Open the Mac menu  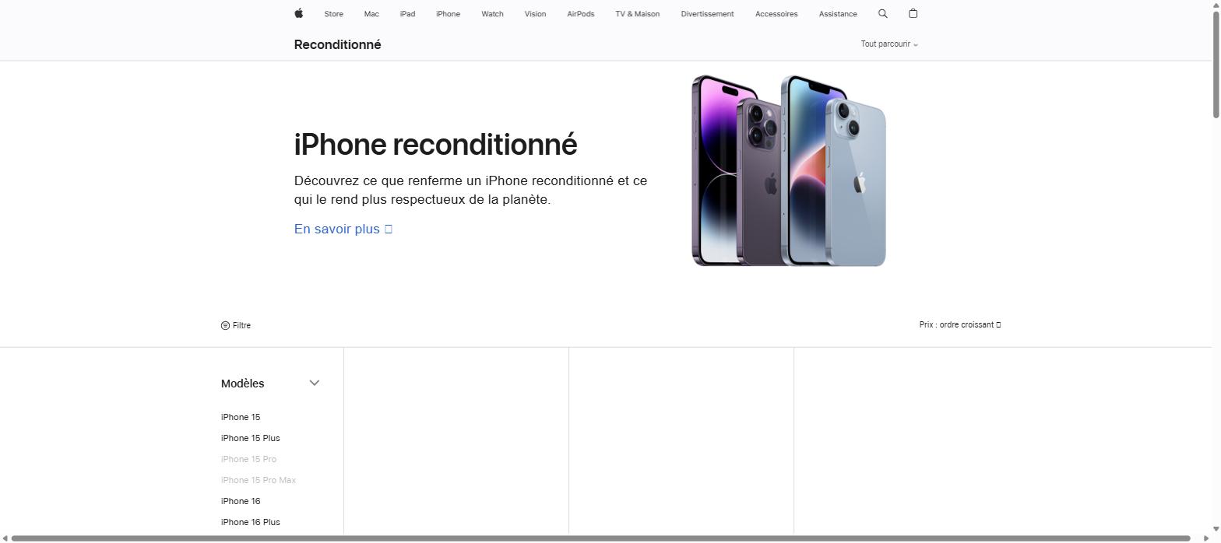tap(371, 14)
